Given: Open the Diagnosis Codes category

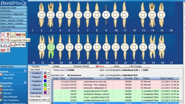Looking at the screenshot, I should 14,8.
